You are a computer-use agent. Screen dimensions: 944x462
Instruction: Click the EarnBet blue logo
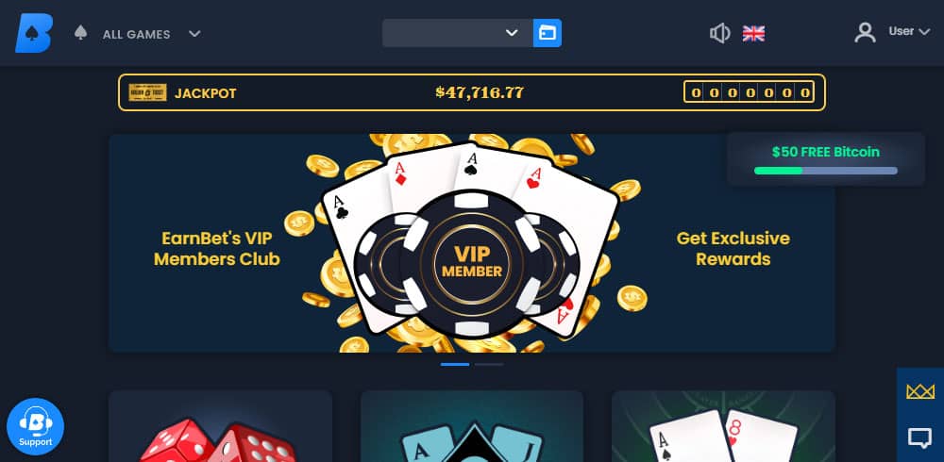pyautogui.click(x=34, y=33)
